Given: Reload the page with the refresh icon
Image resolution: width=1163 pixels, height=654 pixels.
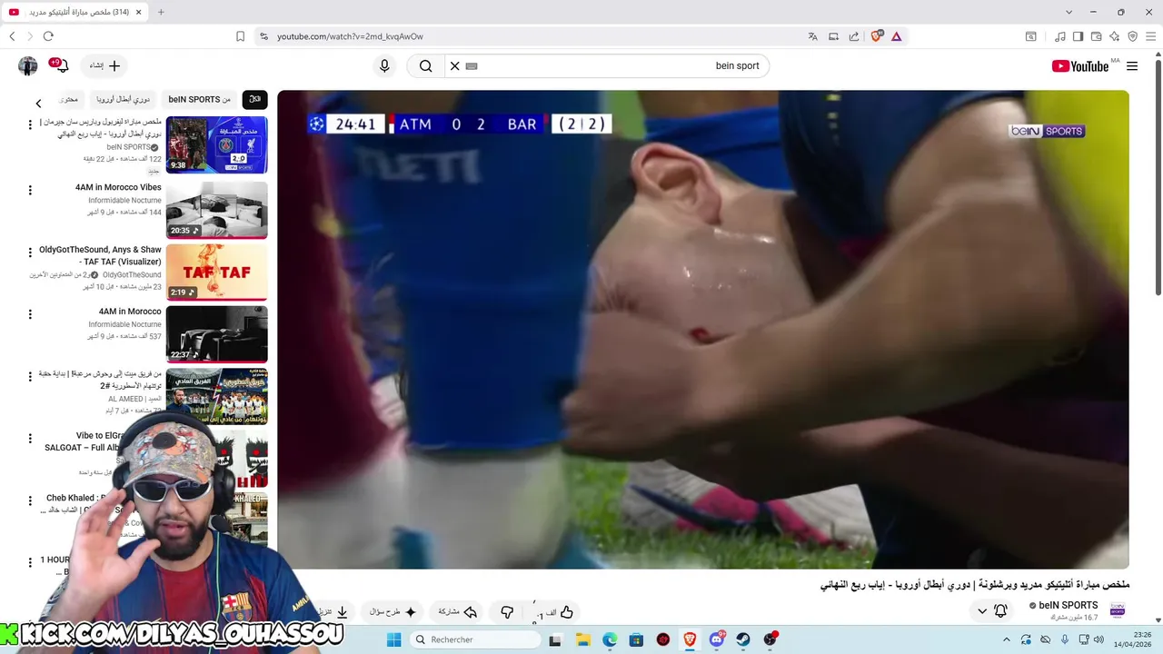Looking at the screenshot, I should point(48,36).
